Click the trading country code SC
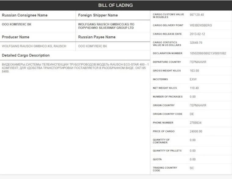This screenshot has height=179, width=232. click(x=192, y=168)
